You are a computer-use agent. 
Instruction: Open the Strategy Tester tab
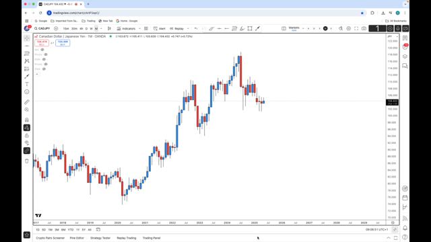(x=100, y=238)
